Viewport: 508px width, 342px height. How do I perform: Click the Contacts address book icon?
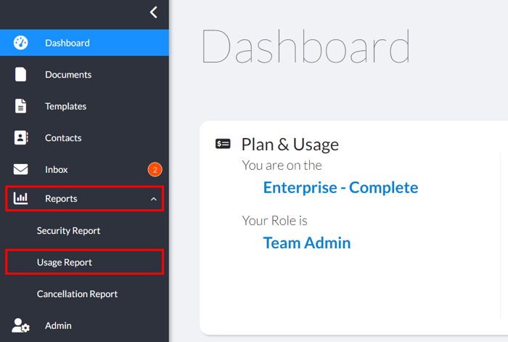20,137
